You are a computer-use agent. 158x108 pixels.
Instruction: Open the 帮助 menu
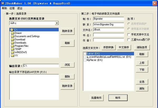pos(4,8)
